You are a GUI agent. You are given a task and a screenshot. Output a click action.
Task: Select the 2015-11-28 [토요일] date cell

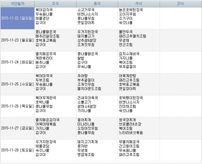[x=17, y=150]
